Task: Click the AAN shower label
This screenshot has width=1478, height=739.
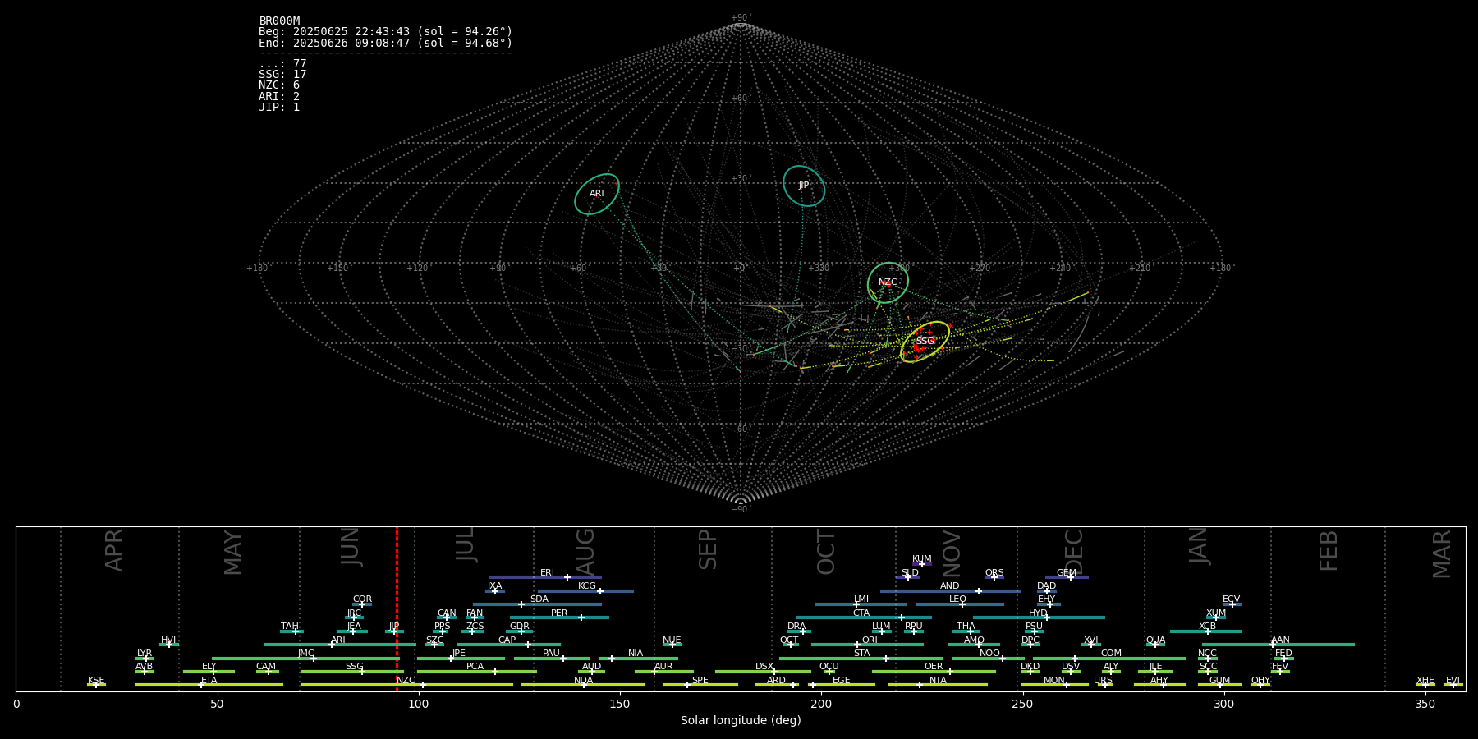Action: pos(1281,640)
